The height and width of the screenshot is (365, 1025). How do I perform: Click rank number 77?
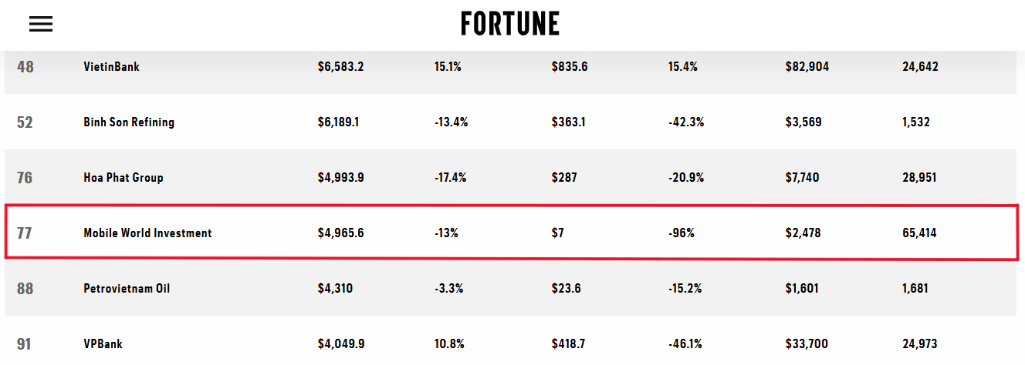(x=25, y=233)
